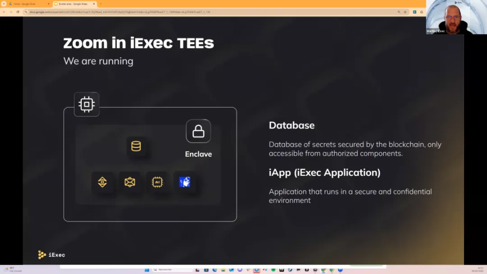Click the blue portrait app icon
Screen dimensions: 487x274
185,182
